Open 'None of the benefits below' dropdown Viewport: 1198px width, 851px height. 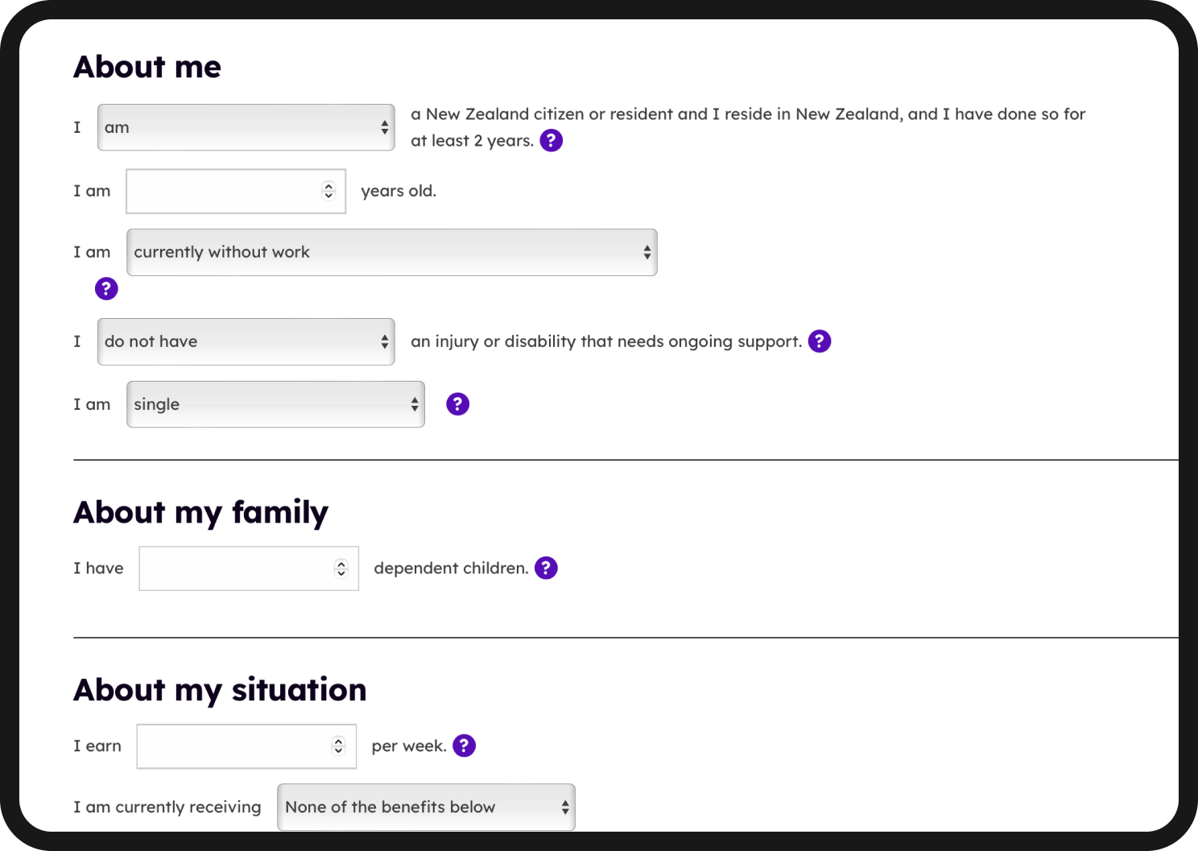pyautogui.click(x=426, y=807)
